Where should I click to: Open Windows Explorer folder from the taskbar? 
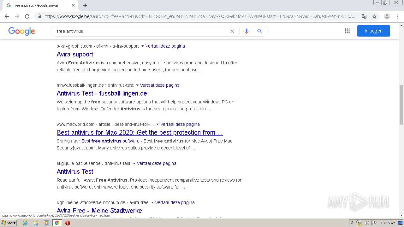click(36, 223)
